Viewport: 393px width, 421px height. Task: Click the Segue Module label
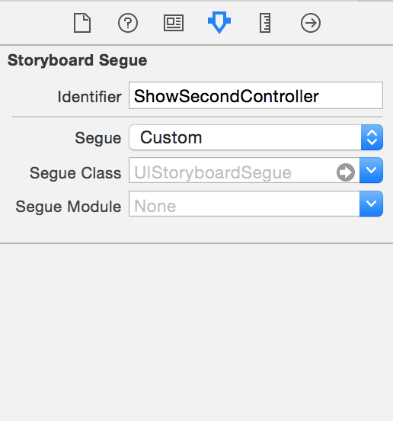(x=69, y=207)
